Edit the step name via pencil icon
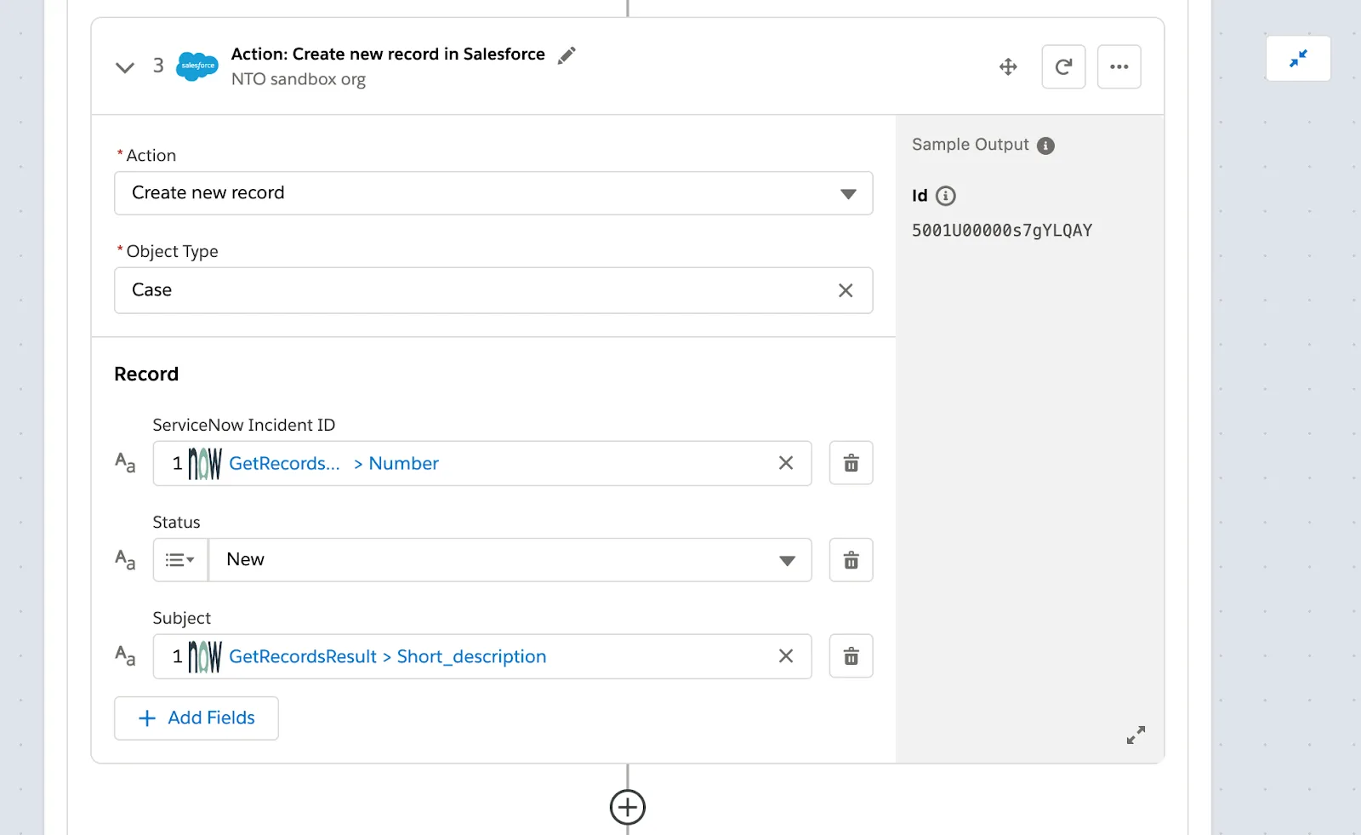 [x=567, y=54]
